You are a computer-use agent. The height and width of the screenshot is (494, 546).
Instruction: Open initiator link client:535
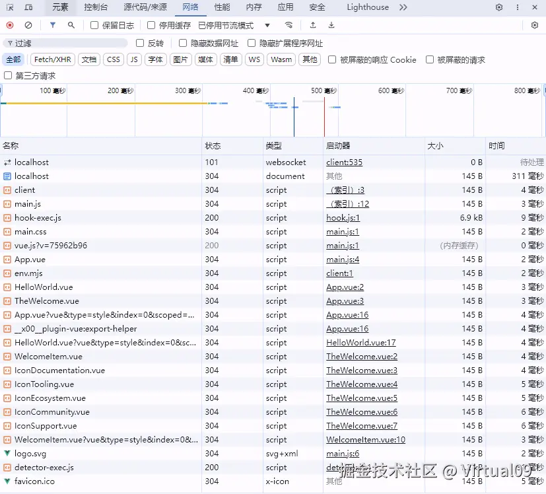click(344, 162)
